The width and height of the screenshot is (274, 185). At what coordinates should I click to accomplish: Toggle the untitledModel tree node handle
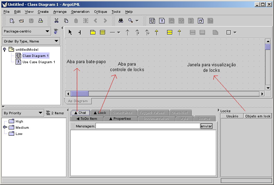[4, 49]
